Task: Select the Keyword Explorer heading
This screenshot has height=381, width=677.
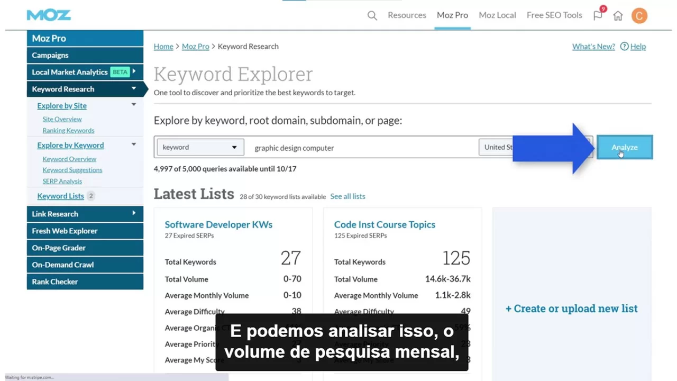Action: coord(233,75)
